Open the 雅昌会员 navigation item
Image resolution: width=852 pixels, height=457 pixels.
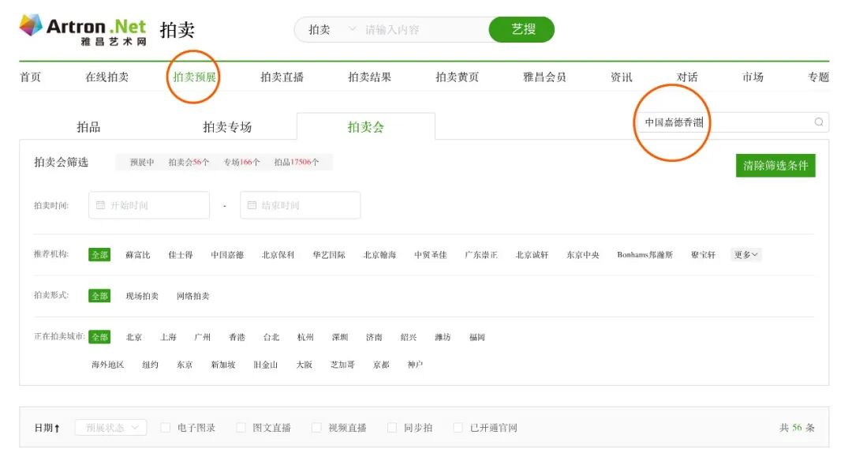pos(544,77)
